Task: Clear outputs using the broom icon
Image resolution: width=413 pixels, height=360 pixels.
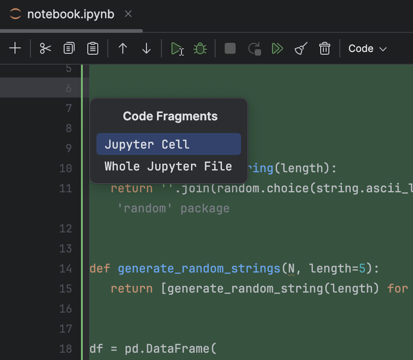Action: pyautogui.click(x=300, y=48)
